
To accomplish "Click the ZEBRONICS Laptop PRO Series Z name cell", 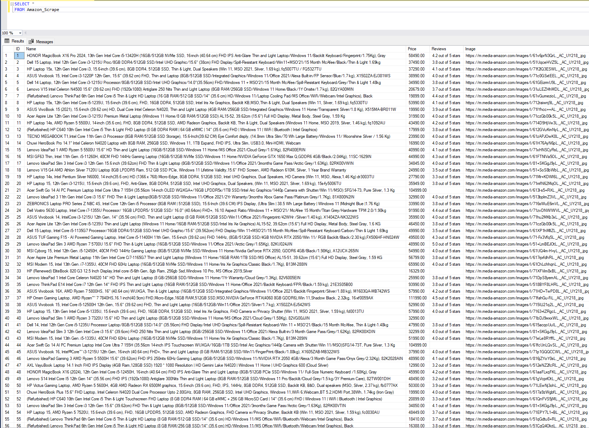I will (215, 204).
